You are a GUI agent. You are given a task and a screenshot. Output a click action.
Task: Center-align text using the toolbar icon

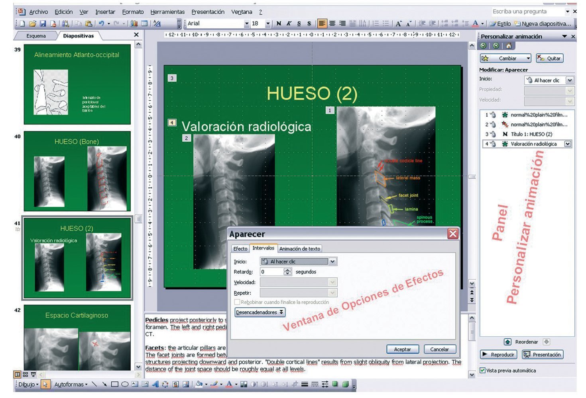coord(332,23)
